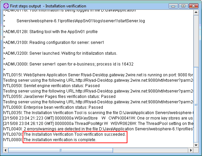Select the line 'ADMU0128I: Starting tool with the AppSrv01 profile'
Viewport: 219px width, 156px height.
pos(50,32)
